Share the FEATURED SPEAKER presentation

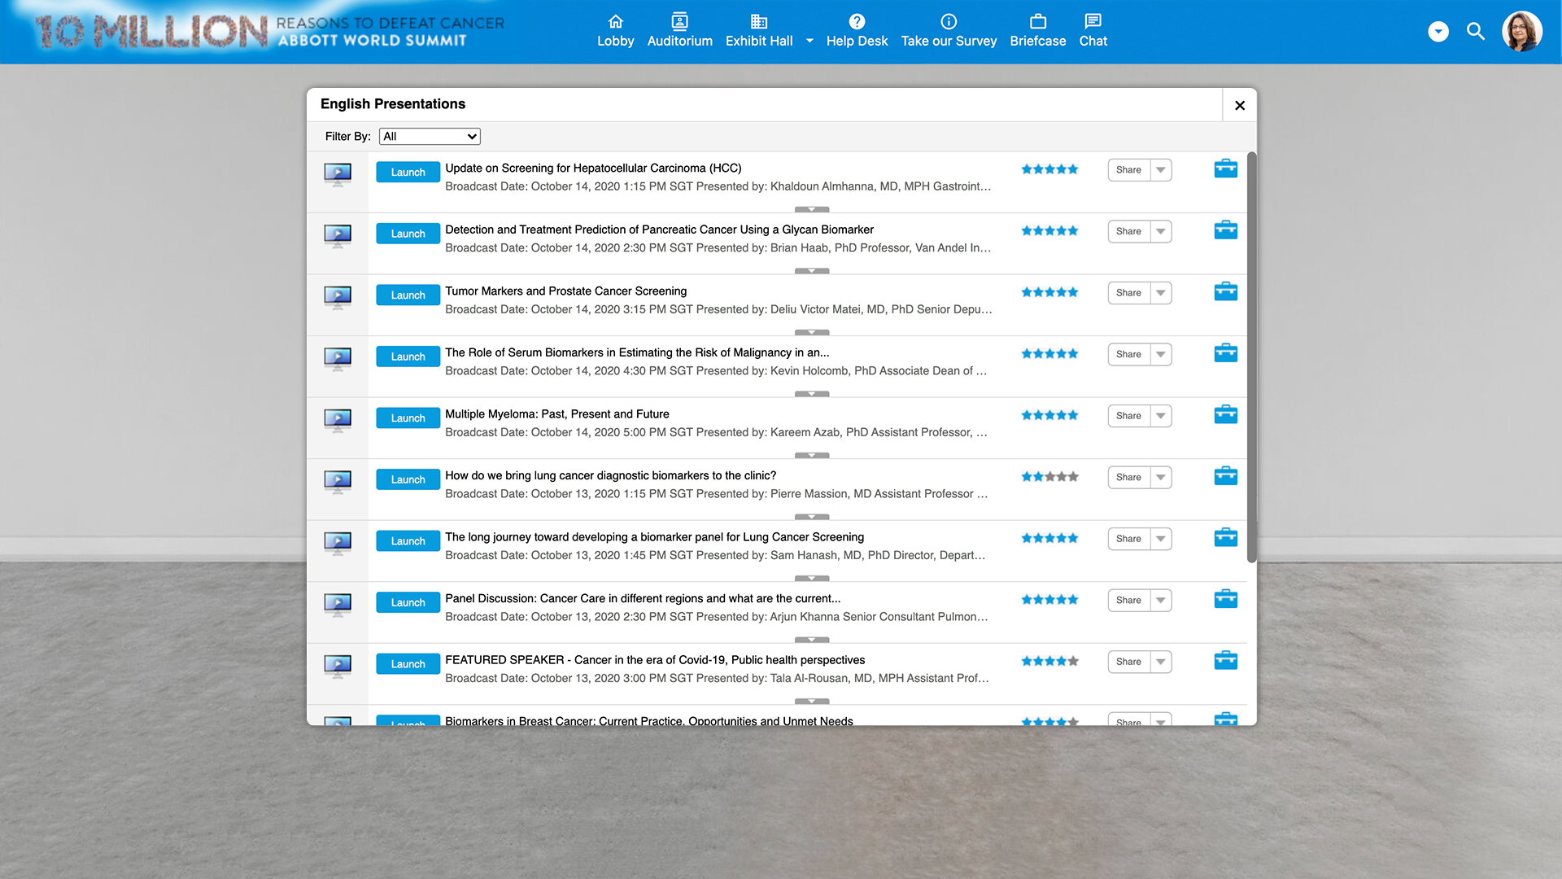[x=1128, y=662]
